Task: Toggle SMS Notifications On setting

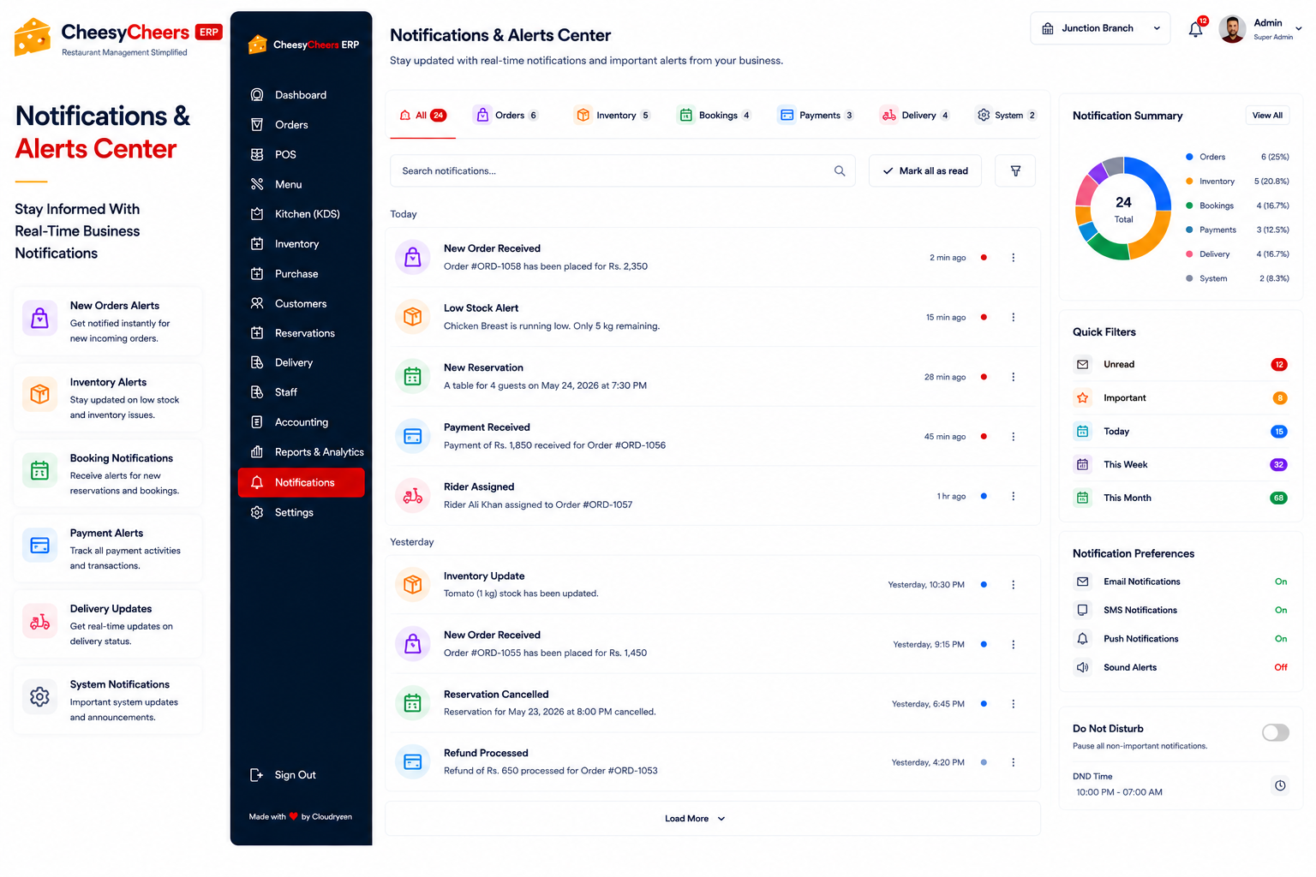Action: tap(1280, 610)
